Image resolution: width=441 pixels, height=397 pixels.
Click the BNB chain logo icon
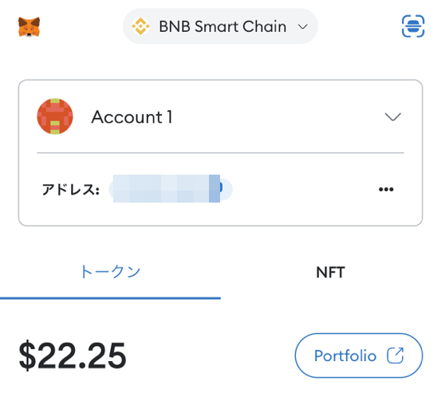click(x=140, y=26)
